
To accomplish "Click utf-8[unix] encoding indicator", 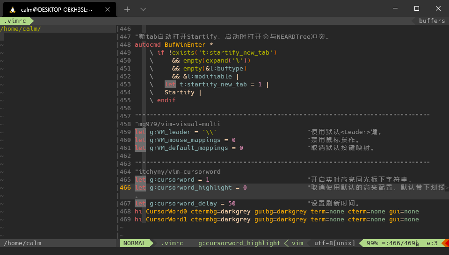I will 334,243.
